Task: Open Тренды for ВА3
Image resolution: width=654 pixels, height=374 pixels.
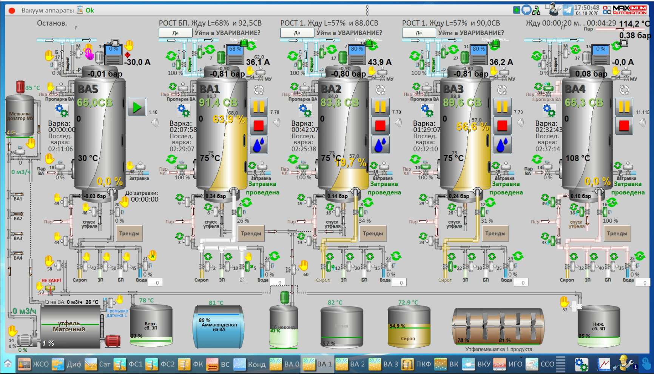Action: (x=495, y=234)
